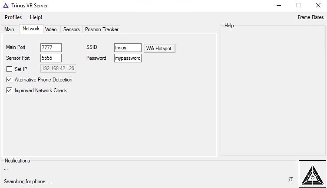Switch to the Video tab

pos(51,29)
